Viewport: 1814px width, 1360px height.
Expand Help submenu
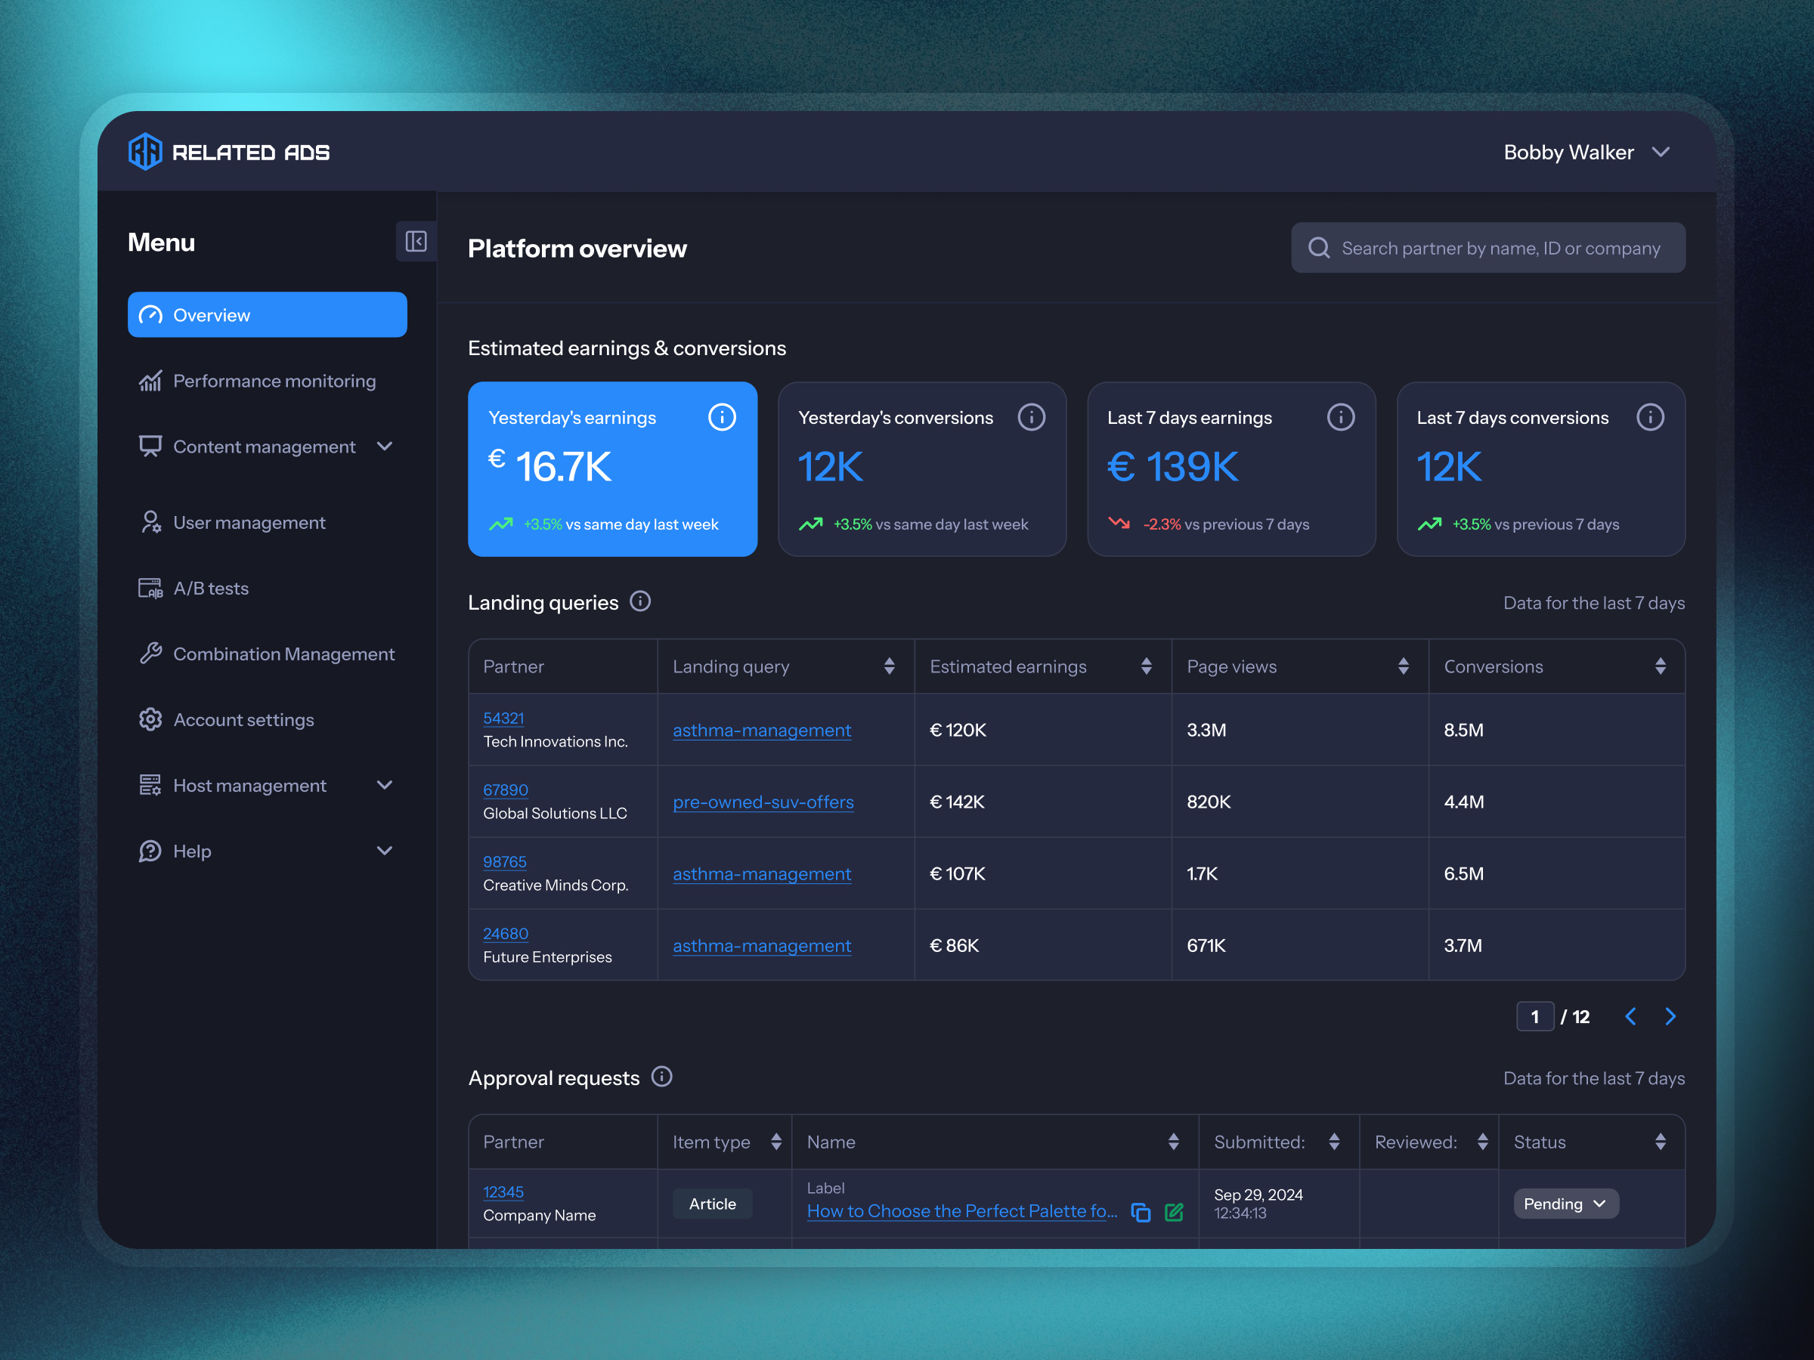(385, 851)
